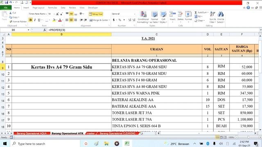Click the Help question mark icon
262x147 pixels.
click(248, 8)
